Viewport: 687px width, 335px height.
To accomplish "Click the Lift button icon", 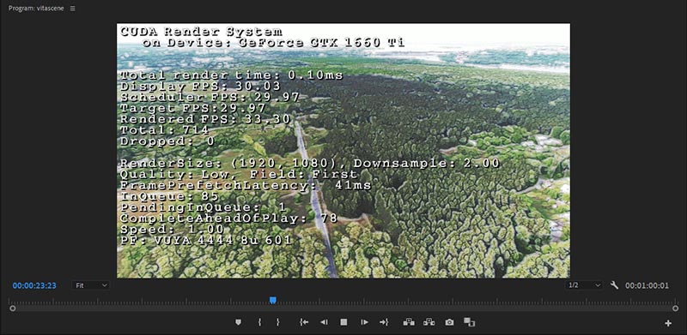I will coord(409,322).
